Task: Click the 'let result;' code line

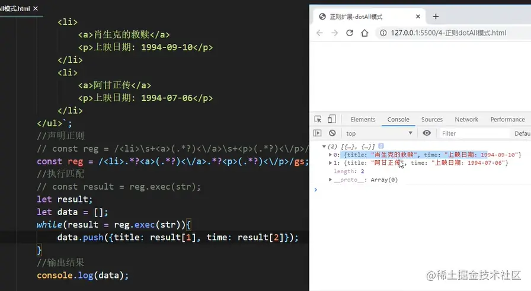Action: coord(65,199)
